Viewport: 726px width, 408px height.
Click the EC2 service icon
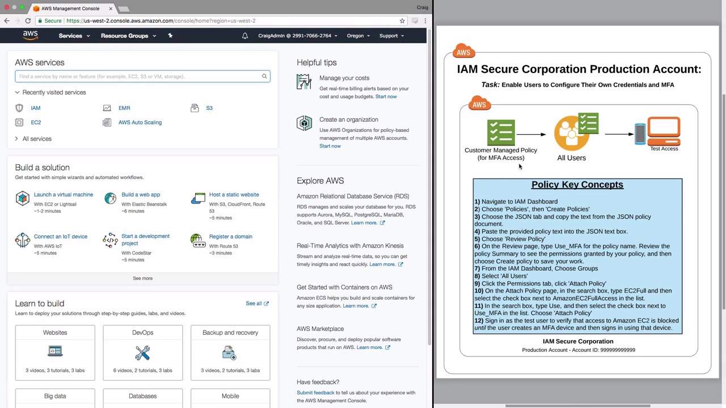coord(19,122)
